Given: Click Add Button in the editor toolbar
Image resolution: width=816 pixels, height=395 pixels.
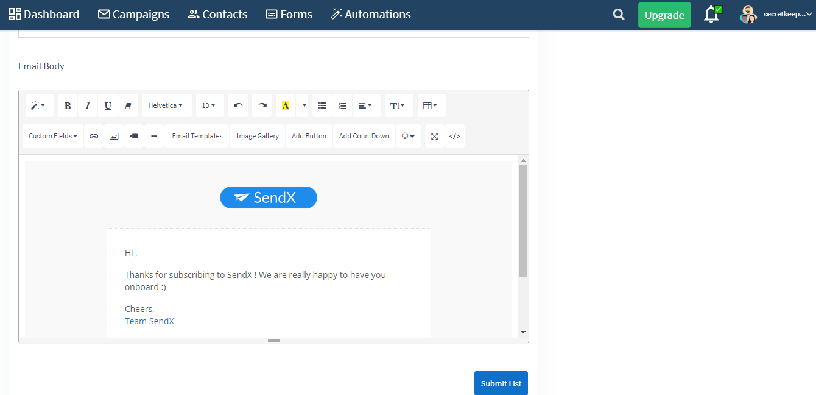Looking at the screenshot, I should 309,136.
